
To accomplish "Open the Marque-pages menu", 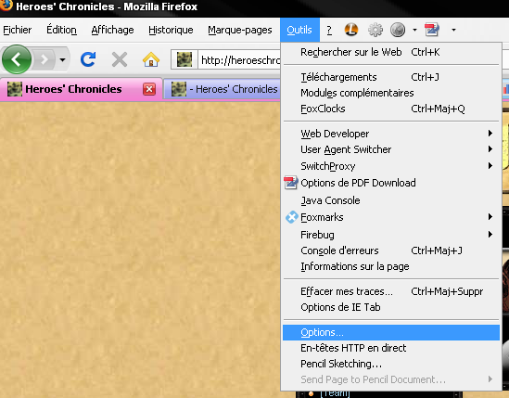I will point(240,30).
